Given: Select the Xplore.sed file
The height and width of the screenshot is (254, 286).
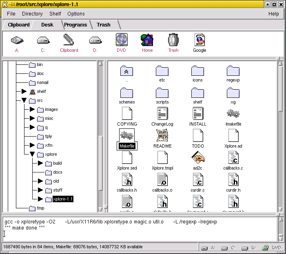Looking at the screenshot, I should tap(127, 158).
